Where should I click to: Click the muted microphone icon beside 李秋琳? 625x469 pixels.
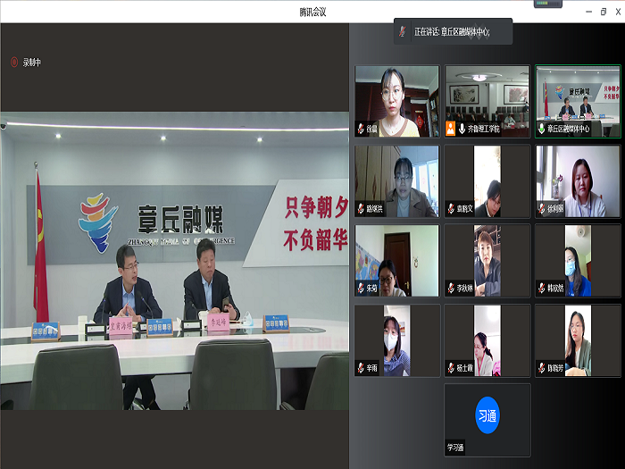451,289
